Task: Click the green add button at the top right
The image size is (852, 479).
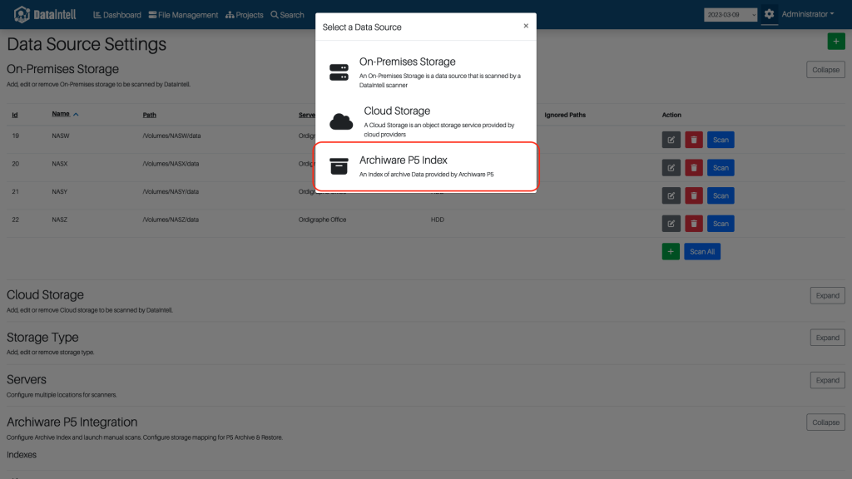Action: [x=835, y=42]
